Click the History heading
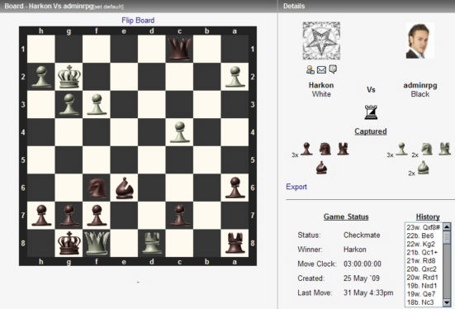455x309 pixels. [x=428, y=216]
